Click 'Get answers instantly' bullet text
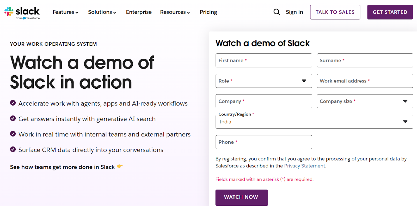Screen dimensions: 417x206 [x=87, y=119]
